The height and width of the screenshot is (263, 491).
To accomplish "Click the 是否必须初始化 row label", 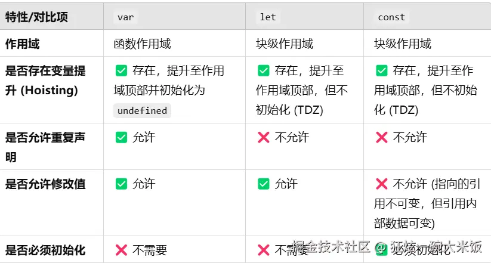I will tap(45, 250).
